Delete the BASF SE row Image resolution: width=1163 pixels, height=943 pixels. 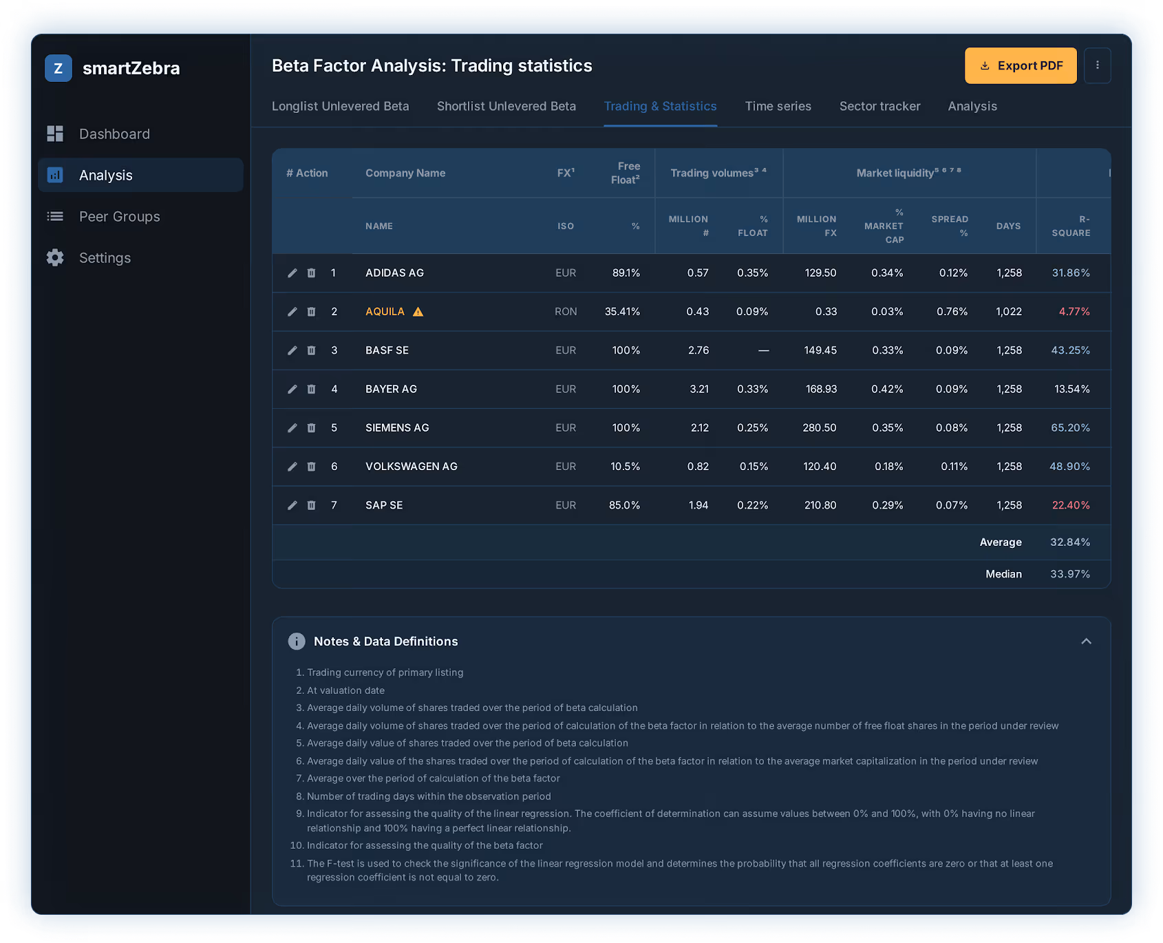[x=311, y=350]
